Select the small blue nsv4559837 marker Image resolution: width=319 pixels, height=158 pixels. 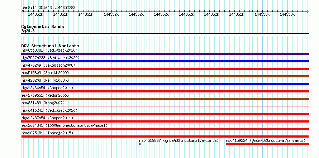140,144
